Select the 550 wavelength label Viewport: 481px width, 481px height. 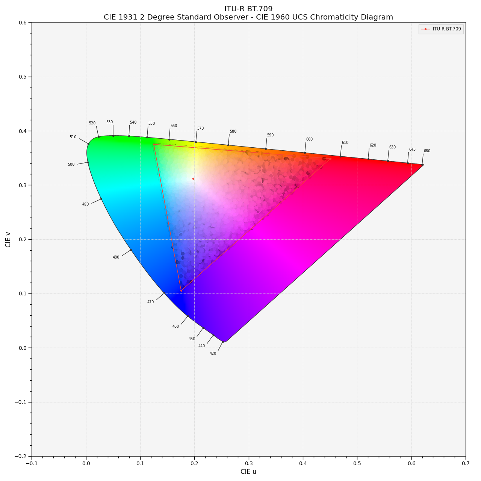pyautogui.click(x=151, y=124)
